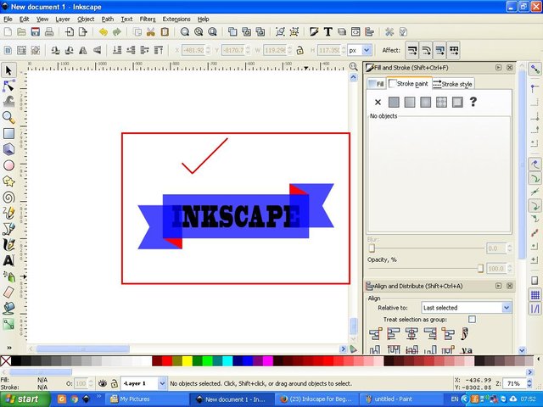Open the Layer 1 dropdown
The width and height of the screenshot is (543, 407).
pos(143,383)
